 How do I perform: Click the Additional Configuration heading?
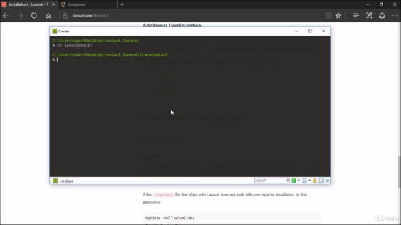[x=172, y=26]
